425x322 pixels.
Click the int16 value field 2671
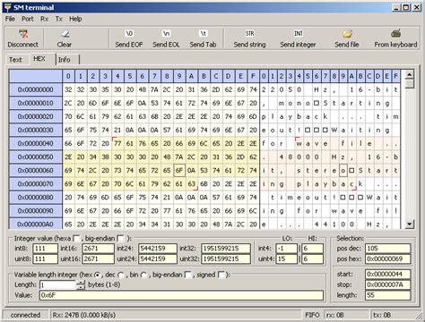tap(98, 249)
